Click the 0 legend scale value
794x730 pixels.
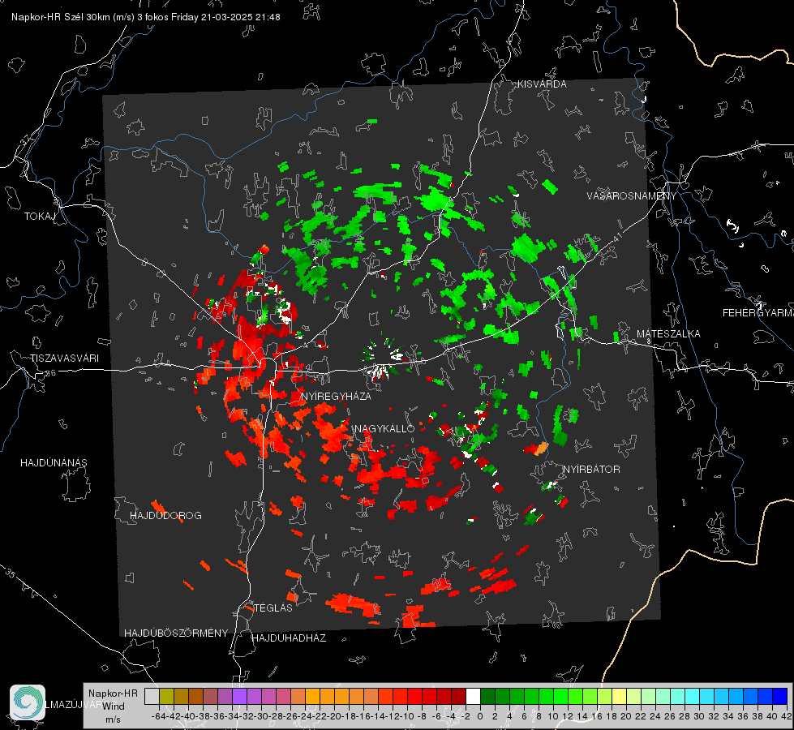[480, 716]
